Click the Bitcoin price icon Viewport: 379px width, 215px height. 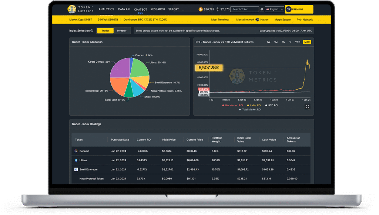[x=201, y=9]
